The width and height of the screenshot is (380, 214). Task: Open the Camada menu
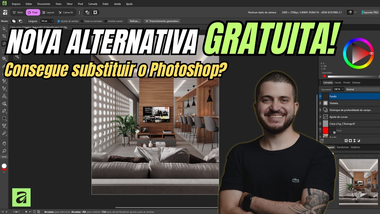pos(93,4)
